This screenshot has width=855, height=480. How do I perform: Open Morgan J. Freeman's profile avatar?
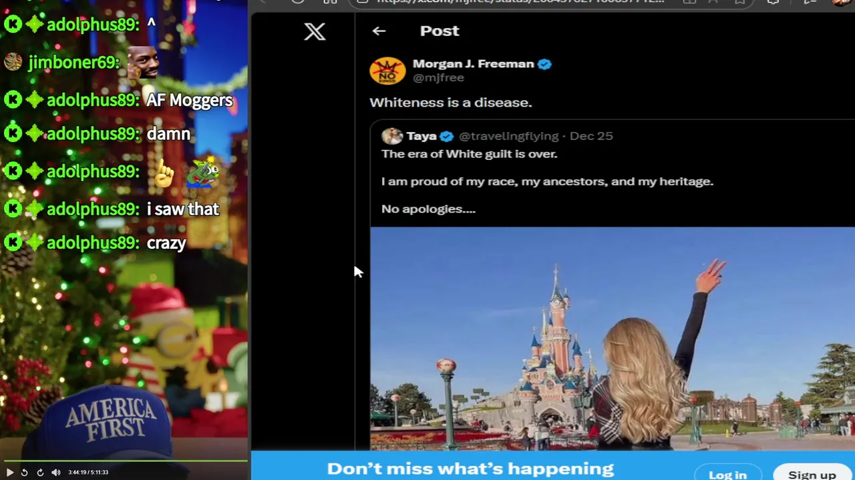click(x=387, y=71)
